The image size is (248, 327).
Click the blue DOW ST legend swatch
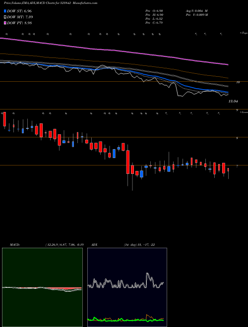(5, 11)
